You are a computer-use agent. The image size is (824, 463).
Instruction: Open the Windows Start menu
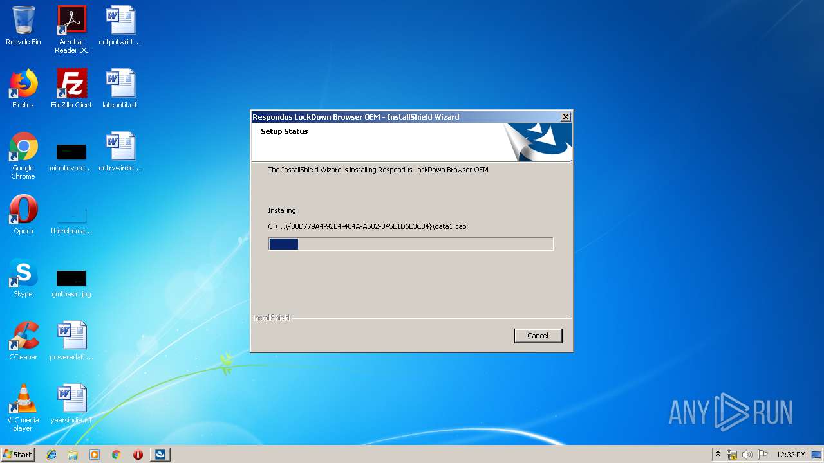(18, 454)
